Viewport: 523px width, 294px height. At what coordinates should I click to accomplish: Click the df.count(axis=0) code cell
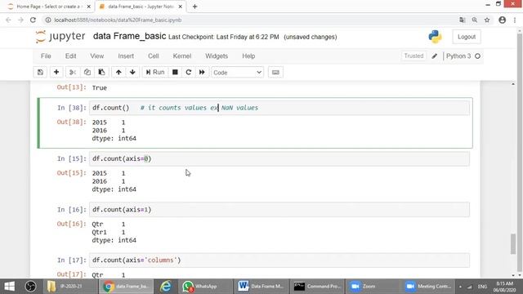[x=279, y=158]
